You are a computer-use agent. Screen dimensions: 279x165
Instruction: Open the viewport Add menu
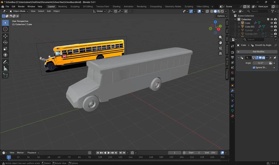(x=49, y=11)
